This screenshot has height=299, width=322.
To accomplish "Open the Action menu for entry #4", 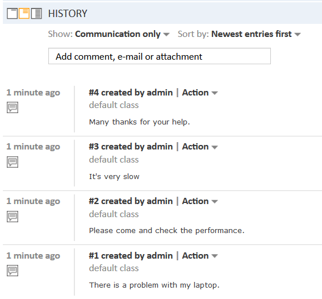I will pos(200,93).
